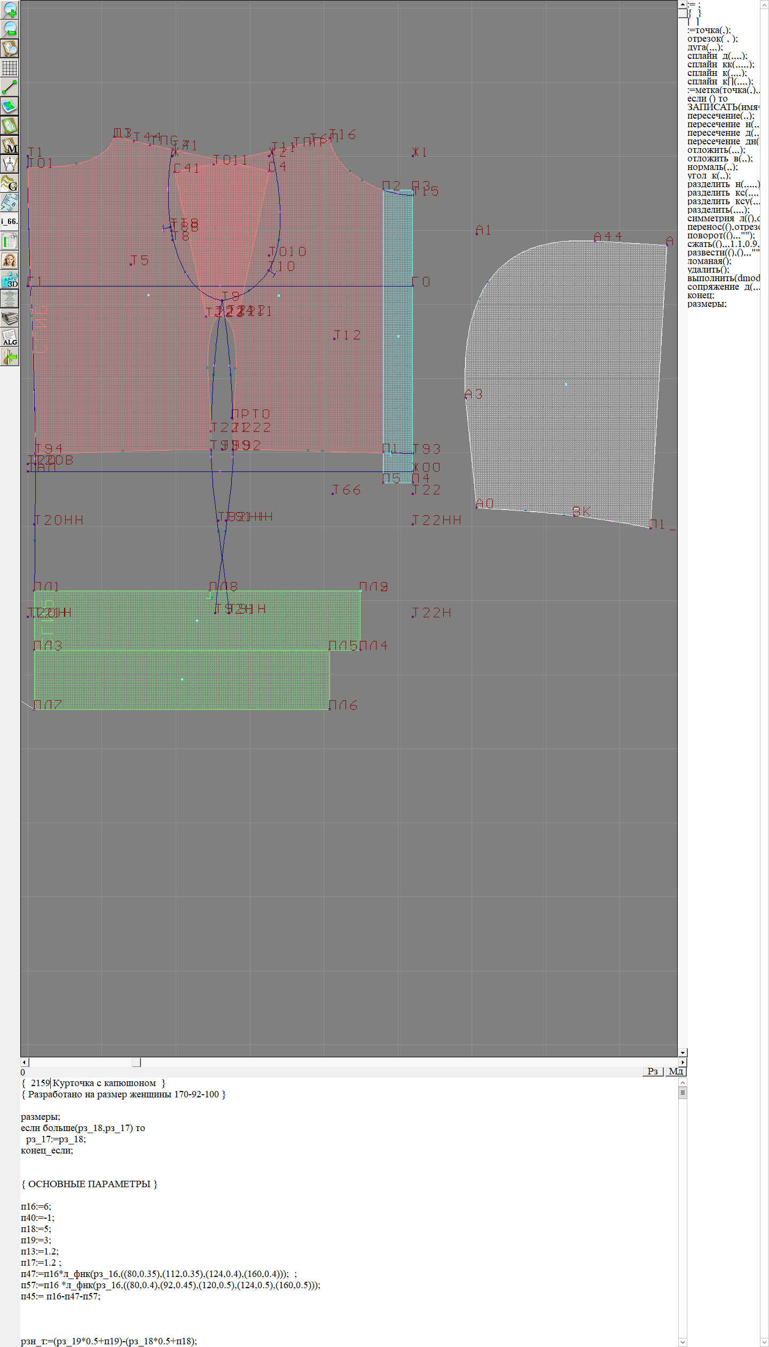This screenshot has width=769, height=1347.
Task: Select the line segment tool icon
Action: pos(10,87)
